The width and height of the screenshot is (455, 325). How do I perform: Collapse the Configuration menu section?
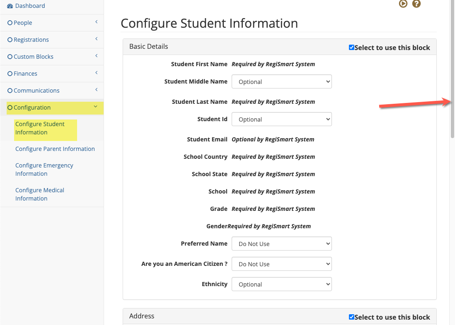96,108
